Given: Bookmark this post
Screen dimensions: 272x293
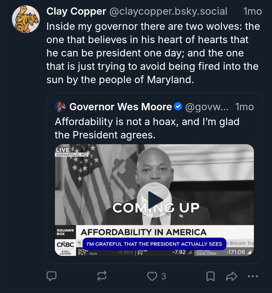Looking at the screenshot, I should [210, 276].
